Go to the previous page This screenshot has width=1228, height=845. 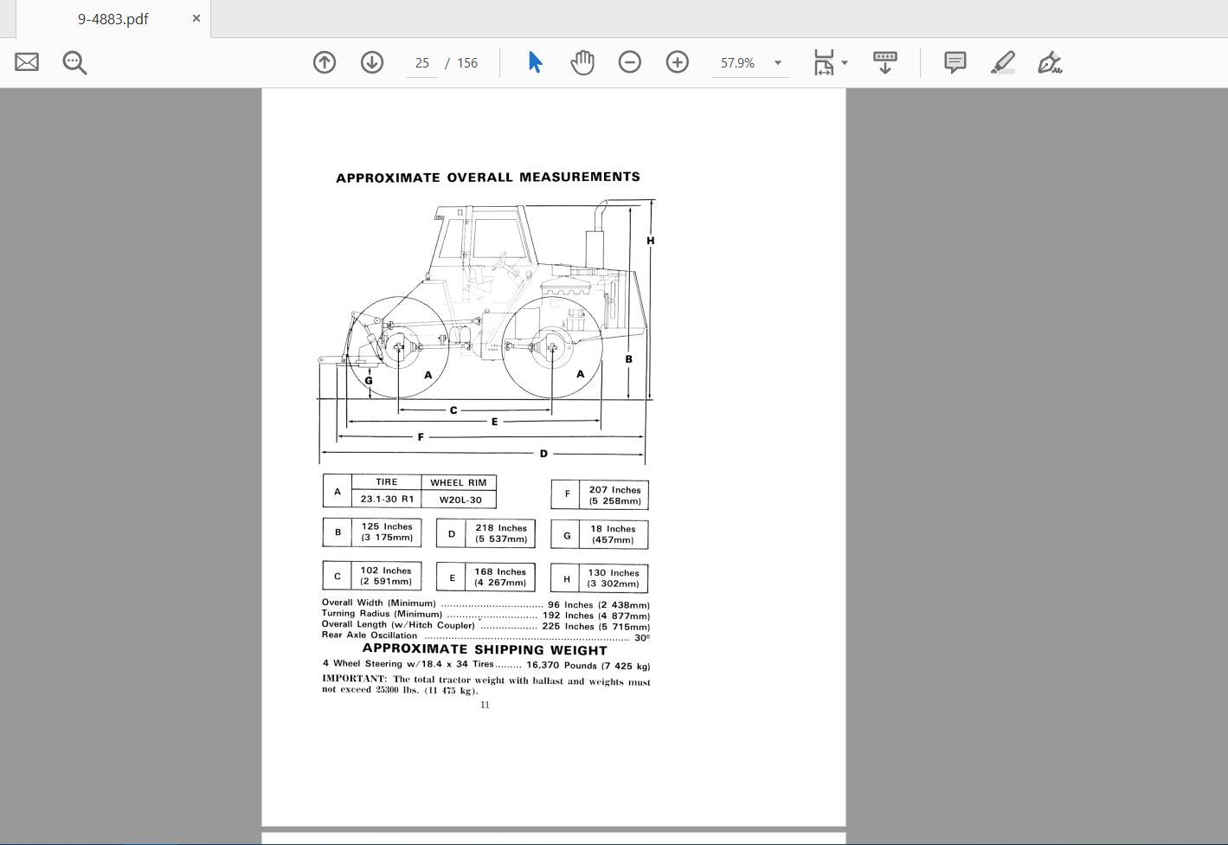pyautogui.click(x=325, y=61)
